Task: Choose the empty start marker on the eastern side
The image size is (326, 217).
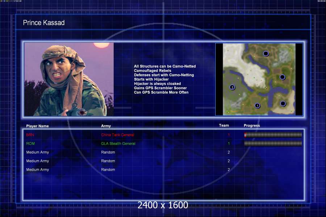Action: click(x=282, y=77)
